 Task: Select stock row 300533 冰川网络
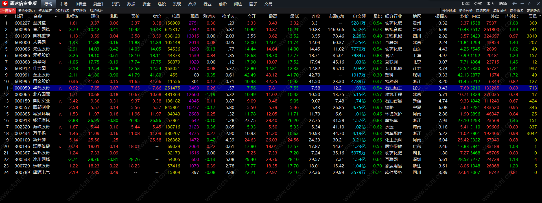coord(270,159)
